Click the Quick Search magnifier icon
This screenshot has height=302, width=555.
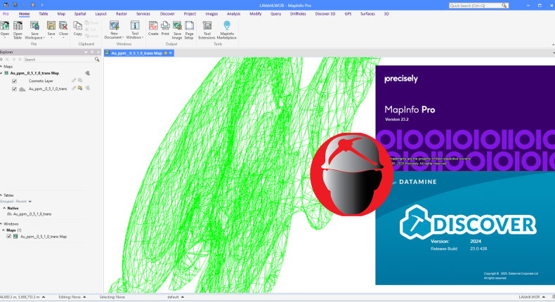(504, 6)
